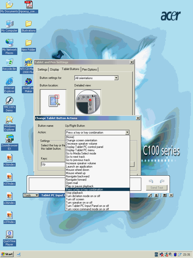Pick Turn speaker on or off
The width and height of the screenshot is (193, 258).
[97, 203]
